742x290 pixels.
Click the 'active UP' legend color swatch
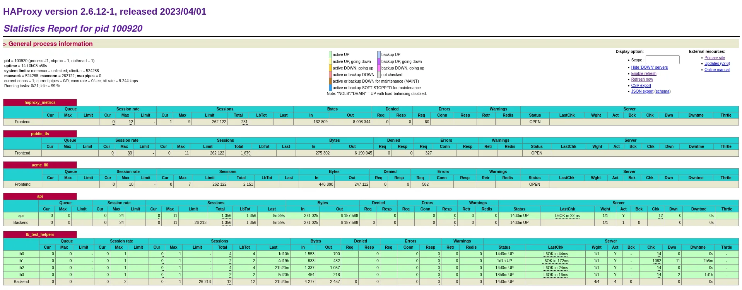pos(330,55)
